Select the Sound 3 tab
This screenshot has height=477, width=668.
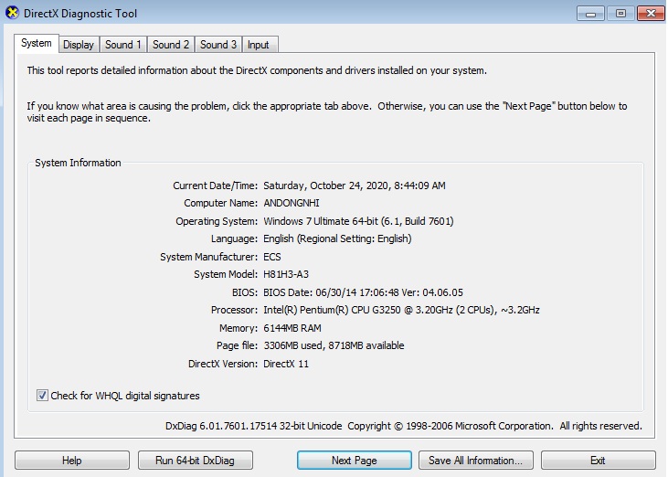pos(218,45)
